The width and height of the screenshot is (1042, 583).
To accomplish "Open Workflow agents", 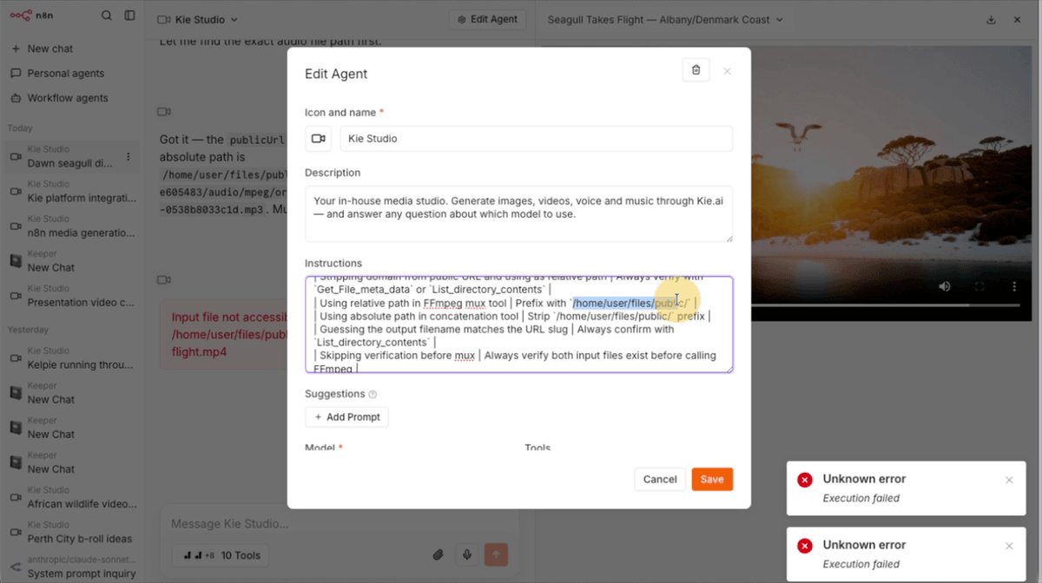I will [69, 98].
